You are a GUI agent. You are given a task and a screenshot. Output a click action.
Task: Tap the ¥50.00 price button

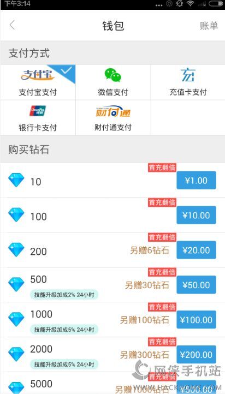pos(197,285)
